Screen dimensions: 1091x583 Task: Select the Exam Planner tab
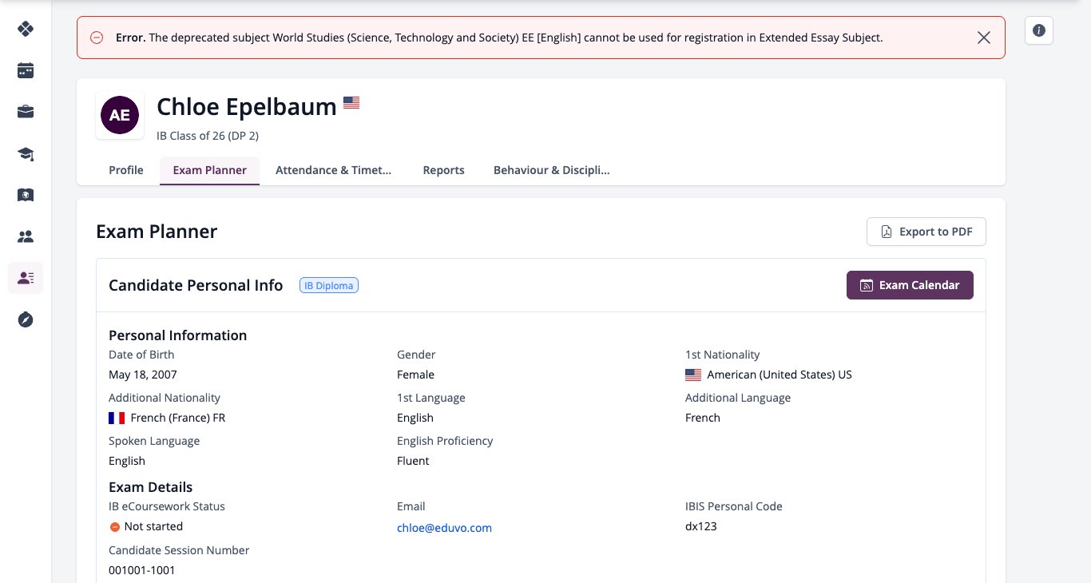pos(210,170)
